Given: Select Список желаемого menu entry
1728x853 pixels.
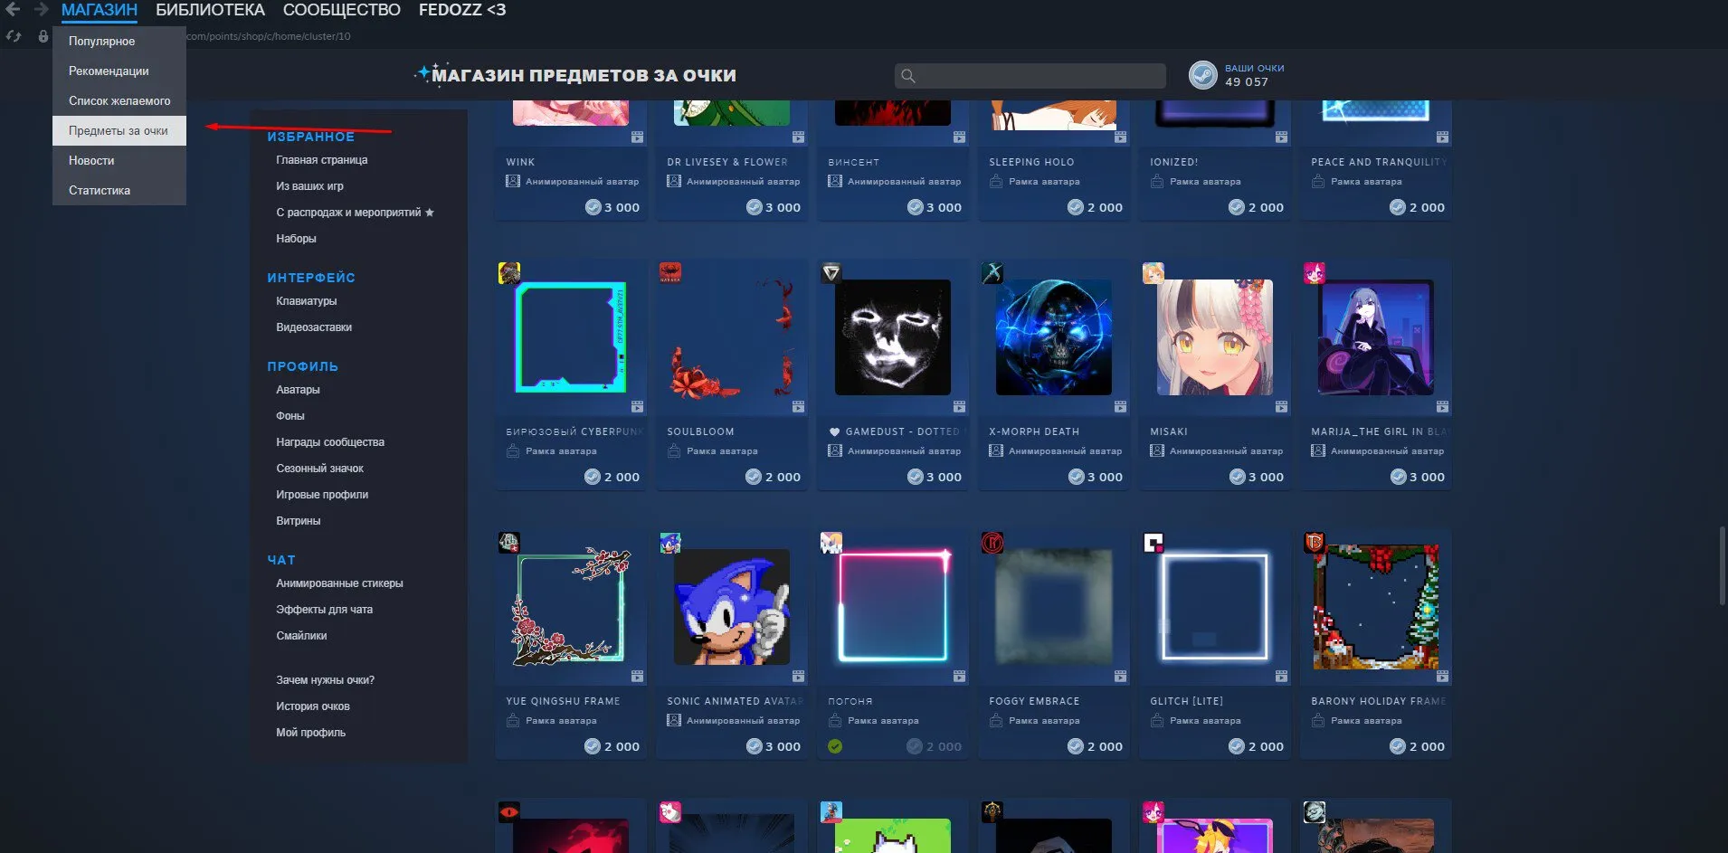Looking at the screenshot, I should click(x=119, y=100).
